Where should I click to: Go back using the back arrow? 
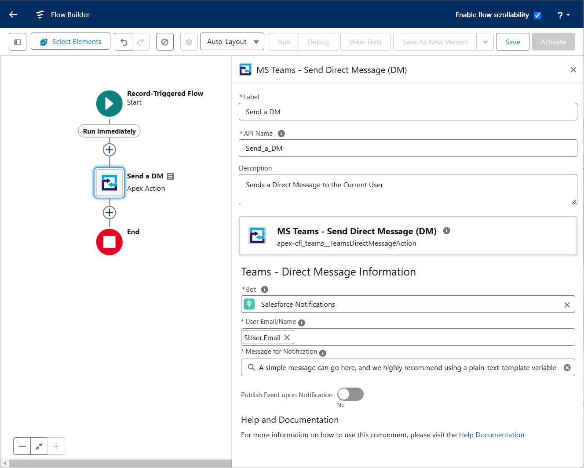pos(13,15)
